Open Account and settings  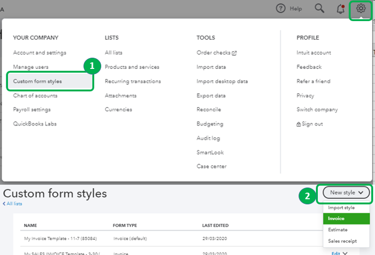[40, 53]
